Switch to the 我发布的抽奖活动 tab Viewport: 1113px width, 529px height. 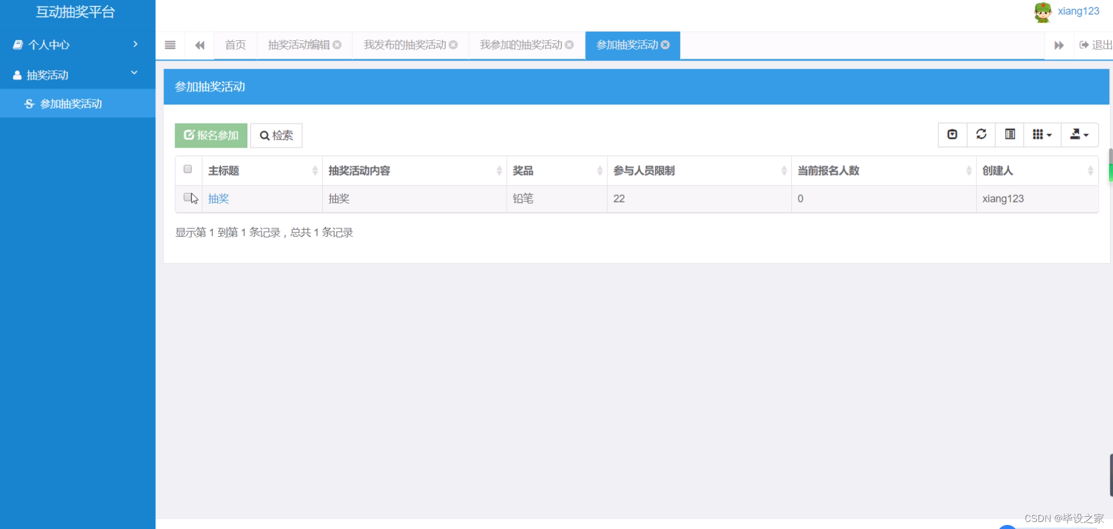pos(404,45)
